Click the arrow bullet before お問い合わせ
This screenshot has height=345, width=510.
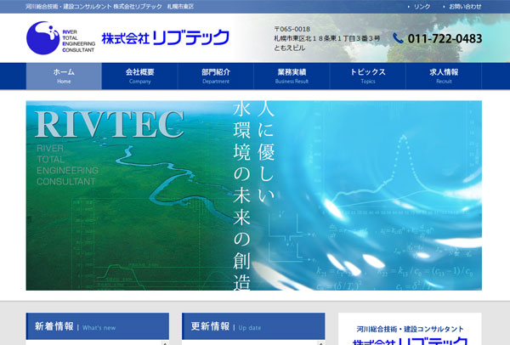(443, 6)
